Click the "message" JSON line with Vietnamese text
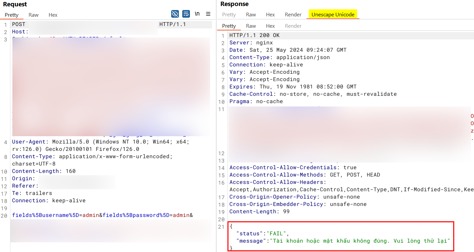This screenshot has width=474, height=252. tap(343, 241)
